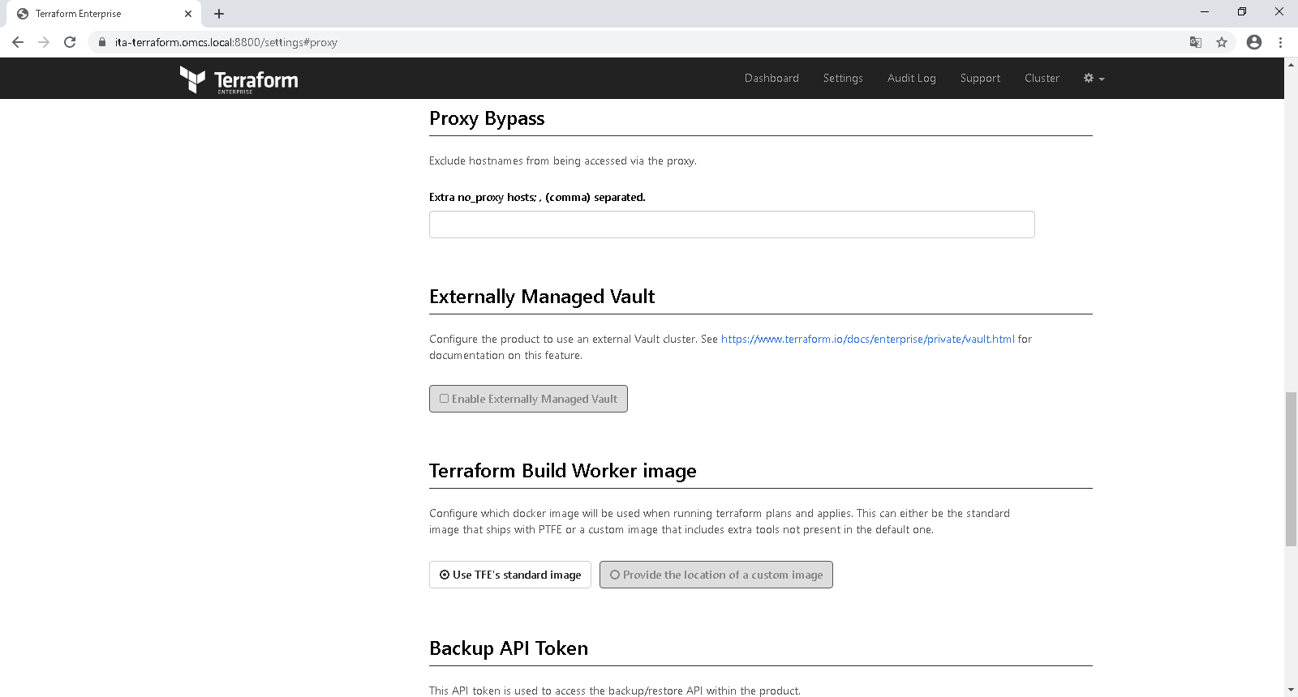This screenshot has width=1298, height=697.
Task: Select Provide the location of a custom image
Action: (x=716, y=575)
